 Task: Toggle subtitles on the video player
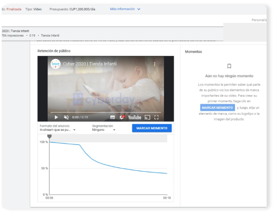point(112,117)
